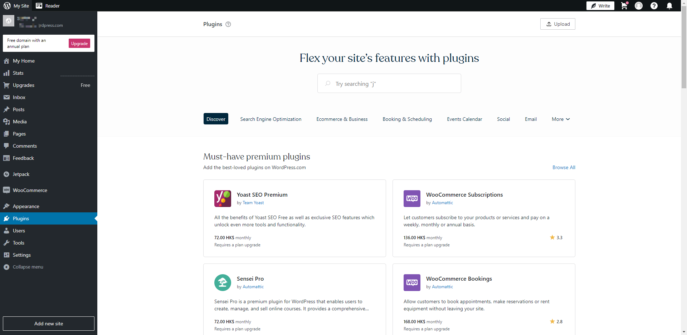Click the Add new site button
This screenshot has height=335, width=687.
click(x=49, y=324)
